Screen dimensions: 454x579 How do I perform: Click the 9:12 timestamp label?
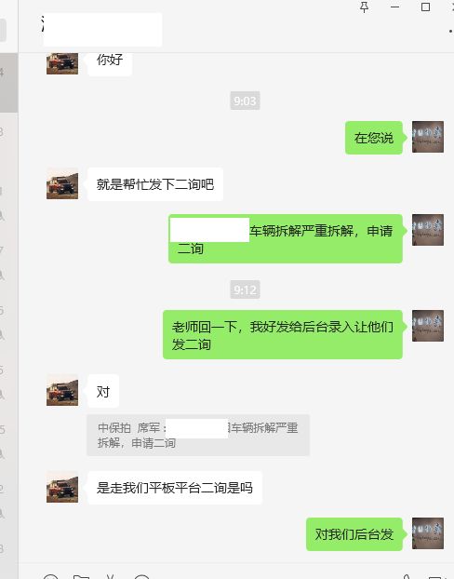pyautogui.click(x=245, y=289)
